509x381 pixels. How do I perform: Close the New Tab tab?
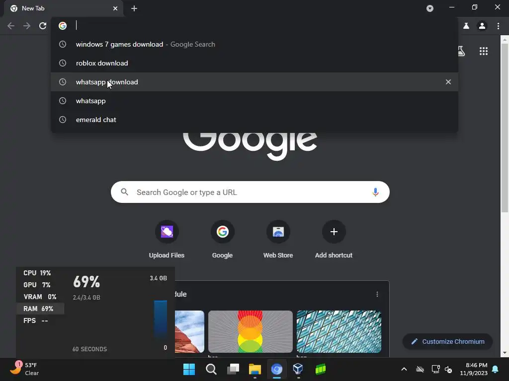point(115,8)
